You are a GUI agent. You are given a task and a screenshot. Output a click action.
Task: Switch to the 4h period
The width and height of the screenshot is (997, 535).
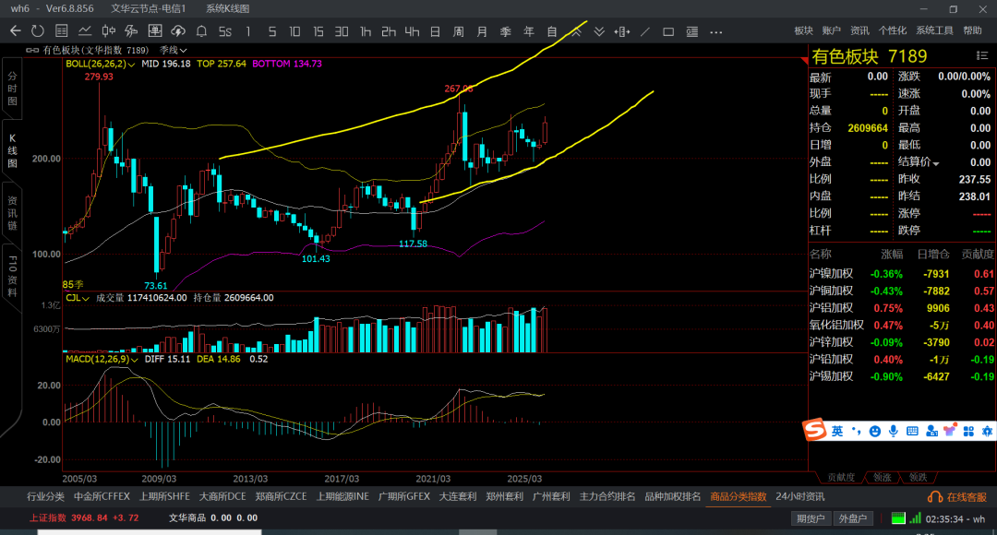[412, 31]
